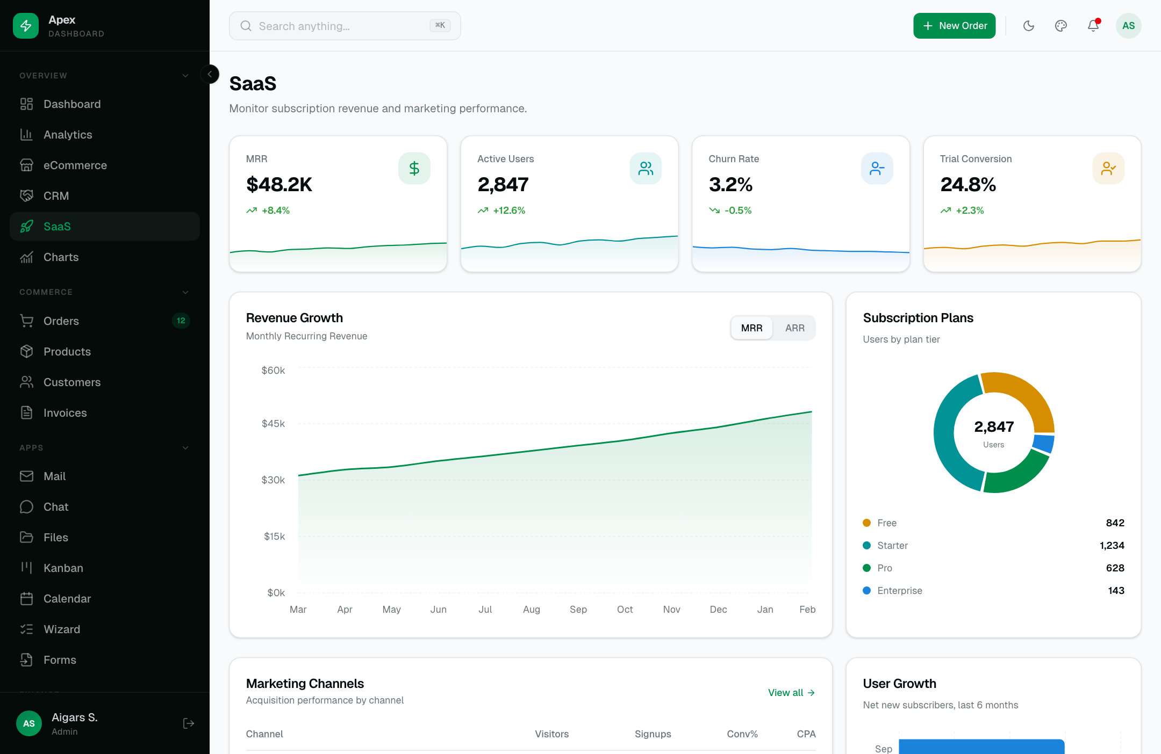Click the +8.4% MRR change
The height and width of the screenshot is (754, 1161).
click(276, 211)
